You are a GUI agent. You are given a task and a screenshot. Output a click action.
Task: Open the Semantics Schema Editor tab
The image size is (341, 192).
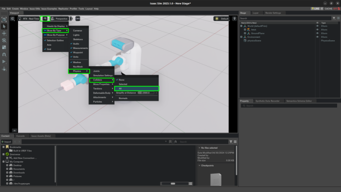click(x=299, y=101)
